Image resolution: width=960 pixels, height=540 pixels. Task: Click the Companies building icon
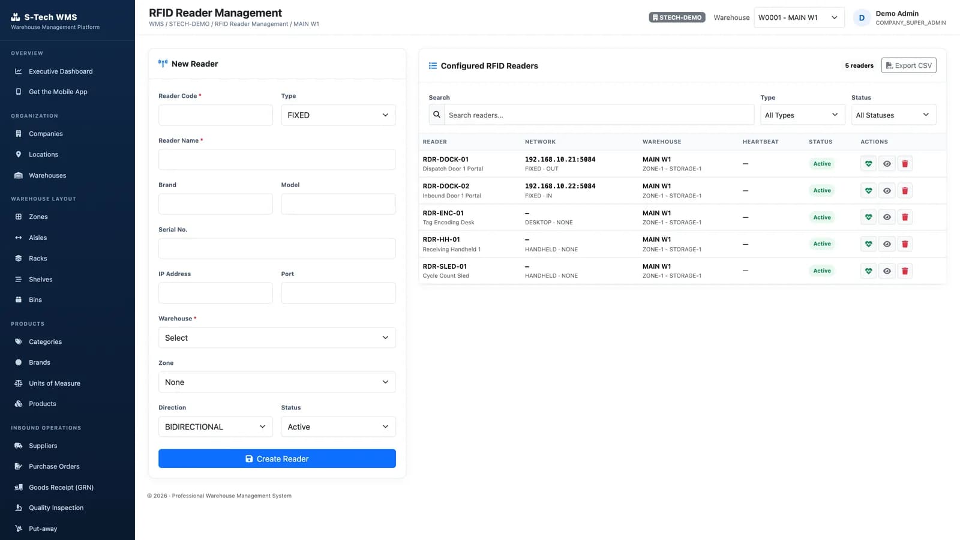[19, 134]
